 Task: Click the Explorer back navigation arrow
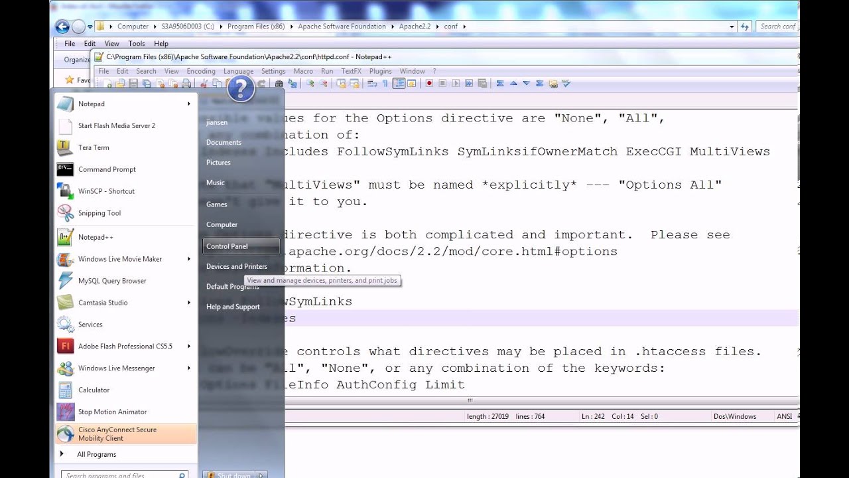62,27
